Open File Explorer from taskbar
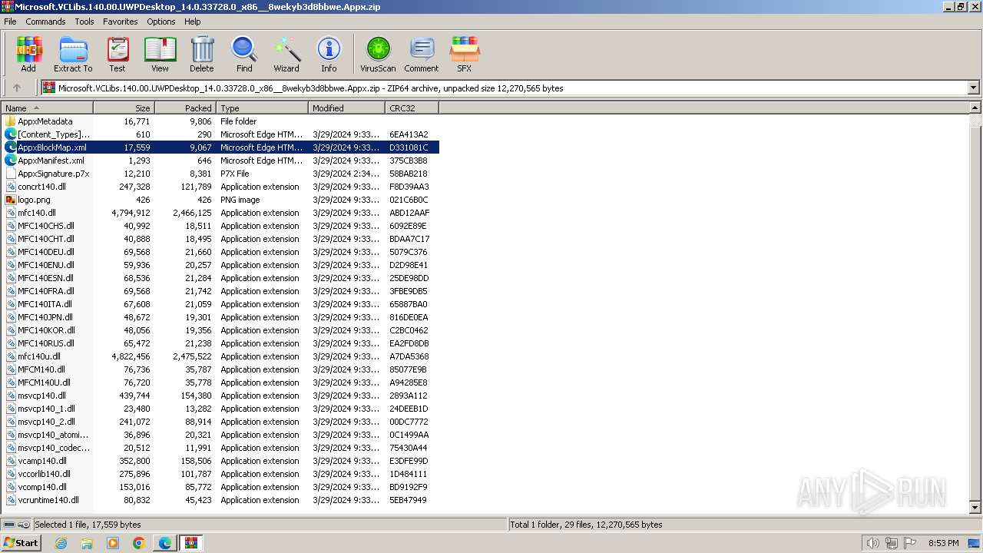Image resolution: width=983 pixels, height=553 pixels. [x=87, y=543]
